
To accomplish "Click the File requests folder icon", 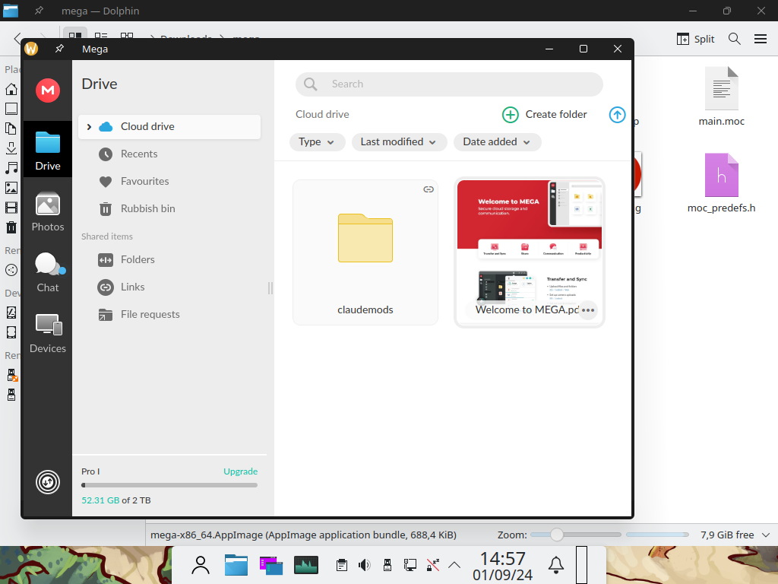I will point(105,315).
